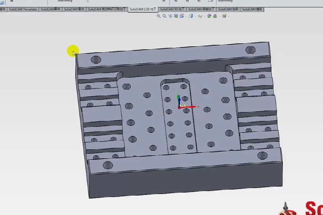Click the Apply Scene icon
Viewport: 323px width, 215px height.
coord(215,16)
